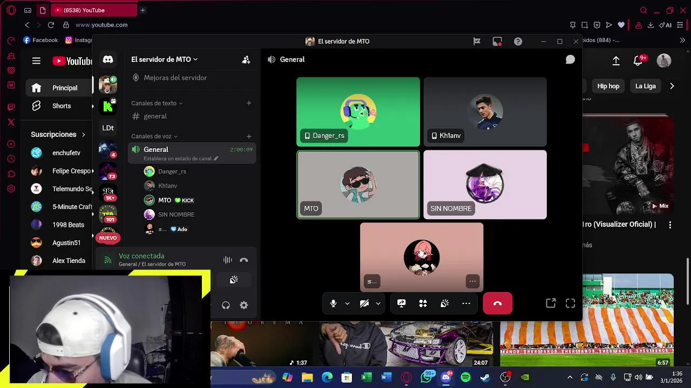Viewport: 691px width, 388px height.
Task: Open Discord direct messages home icon
Action: click(x=108, y=60)
